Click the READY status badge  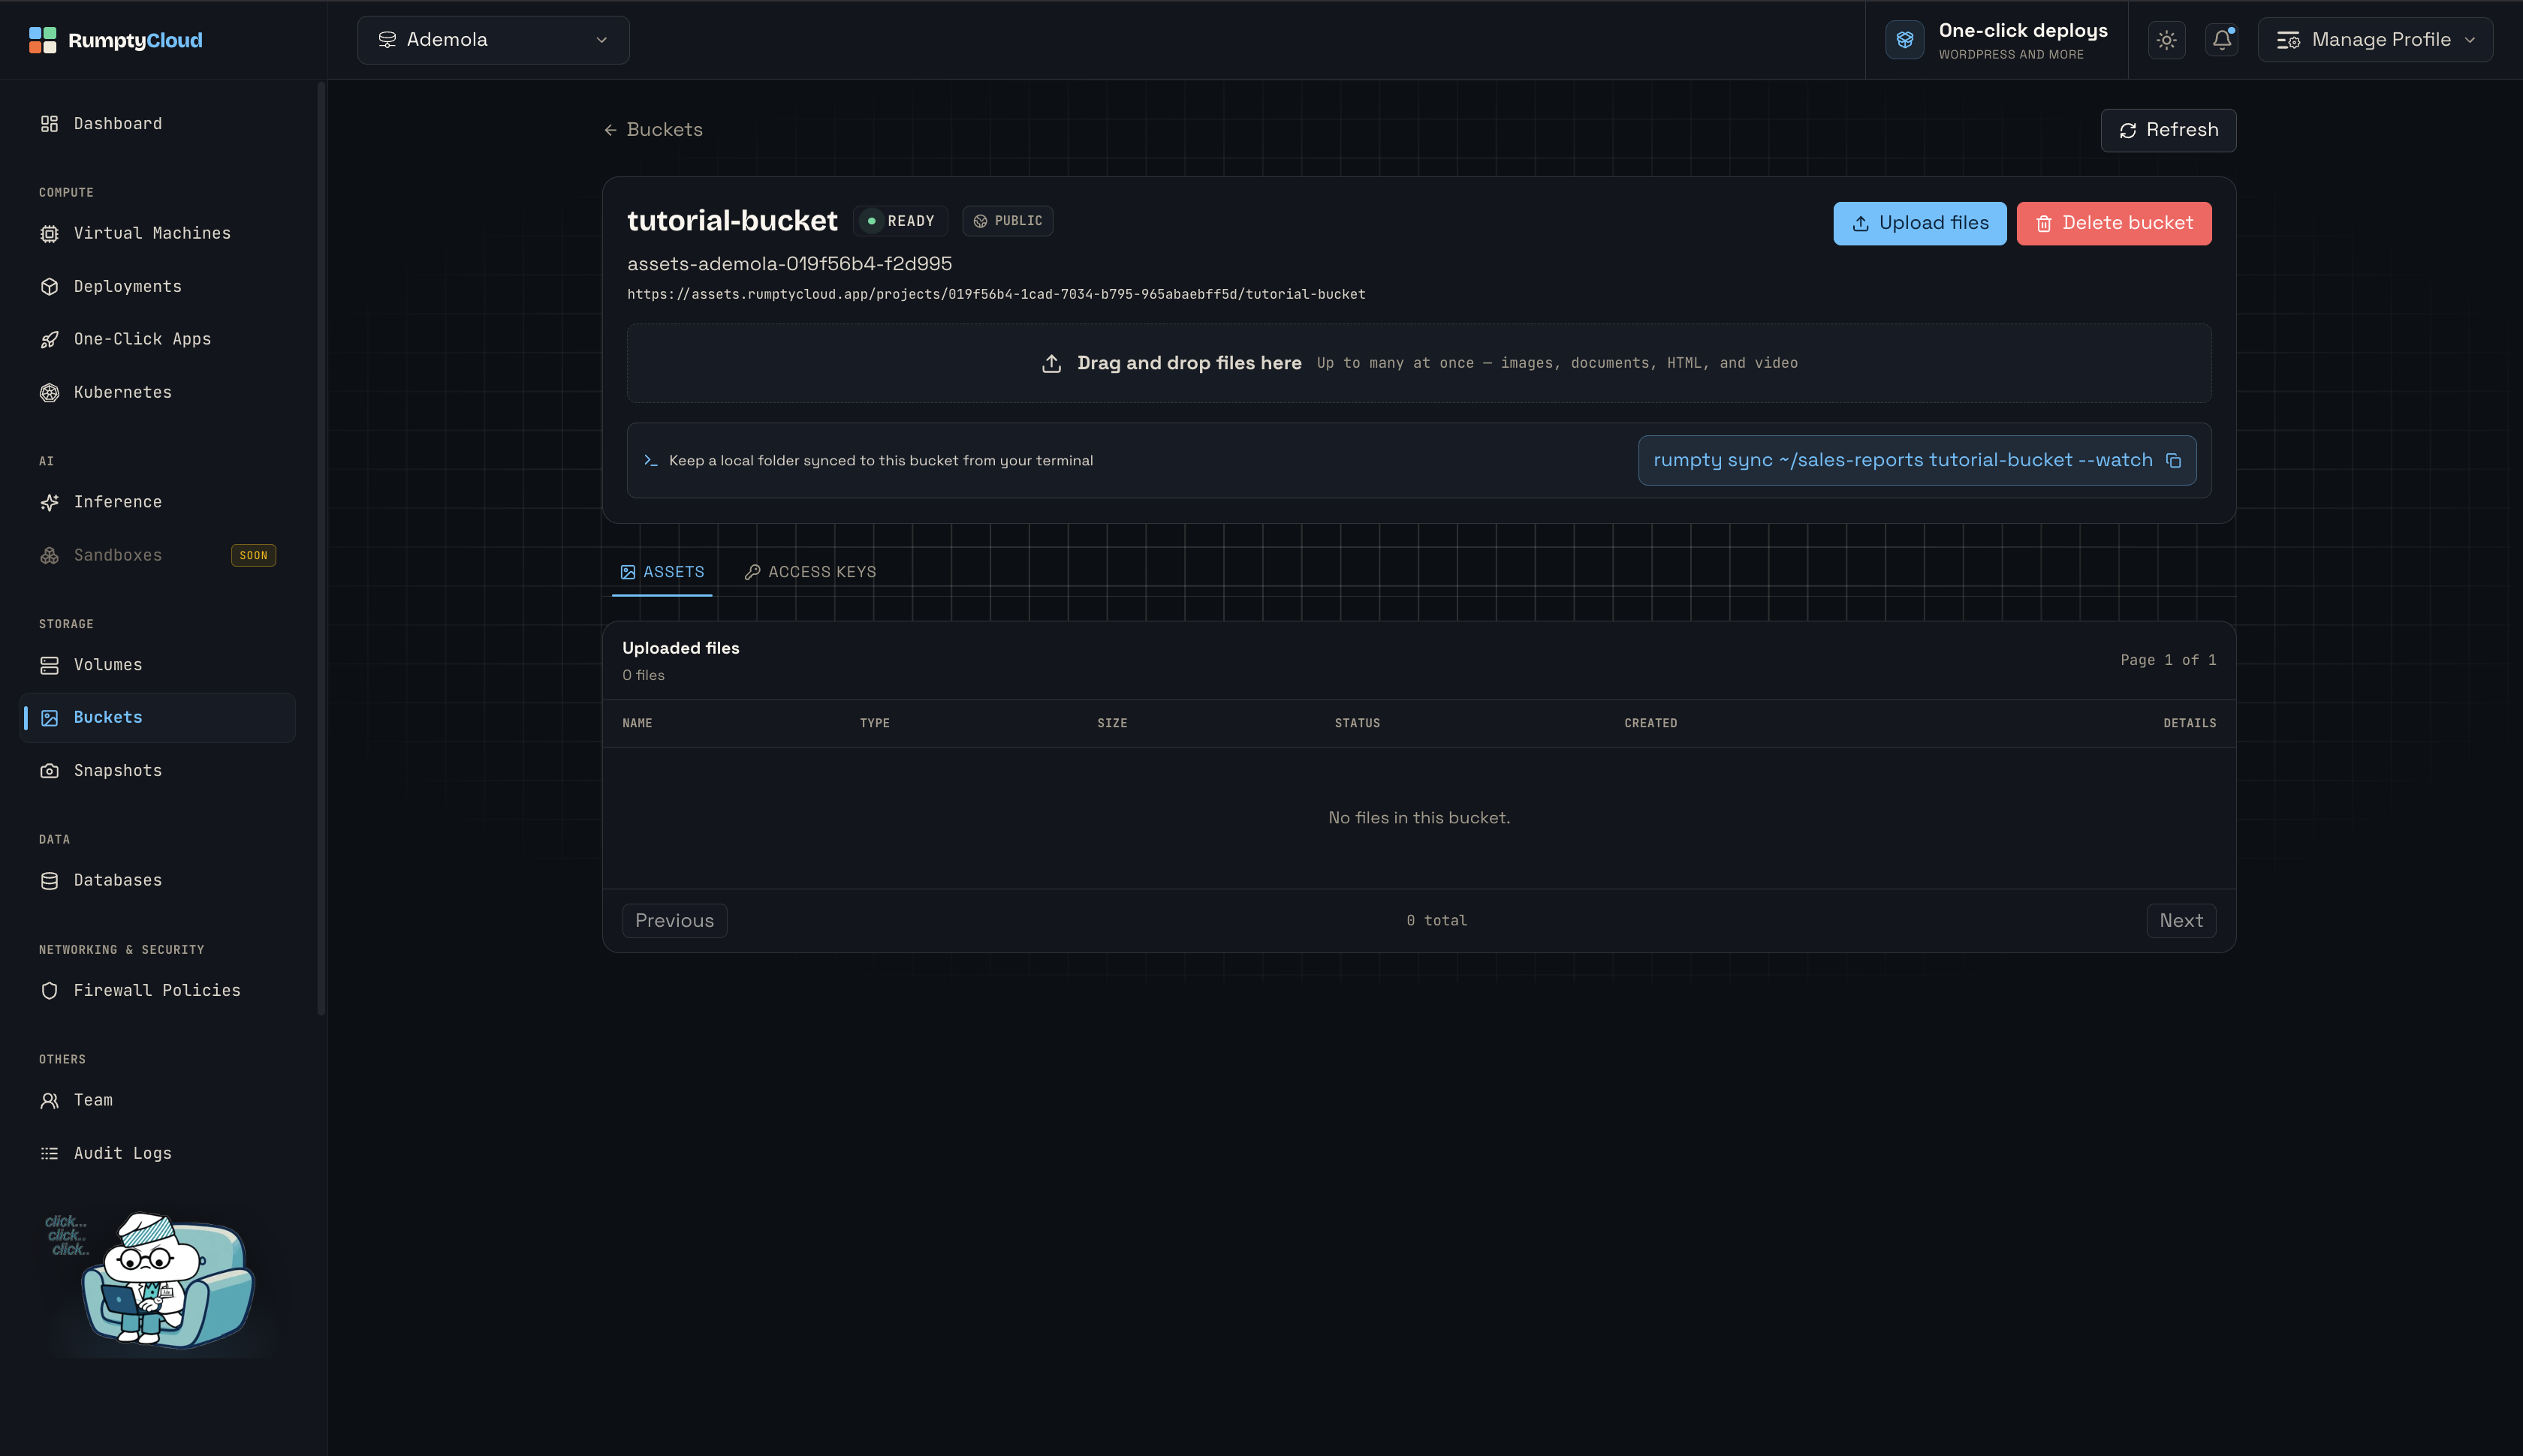pyautogui.click(x=900, y=221)
